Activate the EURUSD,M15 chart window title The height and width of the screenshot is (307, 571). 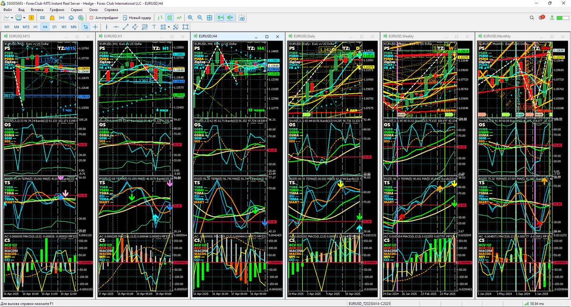coord(19,36)
